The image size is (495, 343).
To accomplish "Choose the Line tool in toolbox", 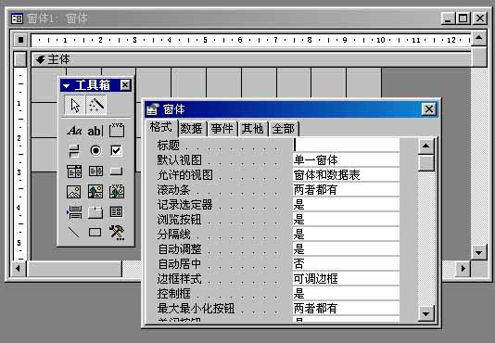I will pos(74,232).
